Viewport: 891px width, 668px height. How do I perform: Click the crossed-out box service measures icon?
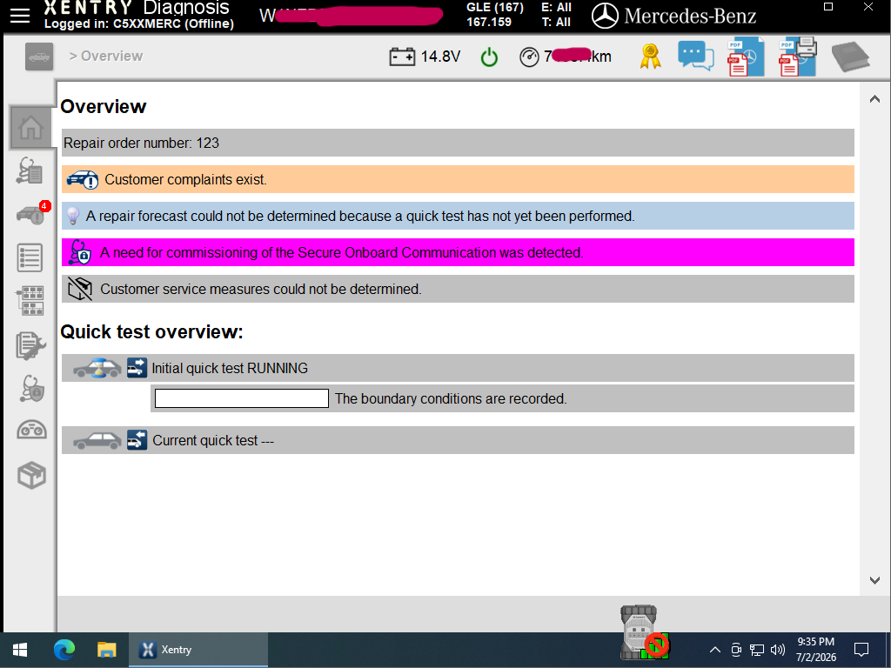(80, 289)
